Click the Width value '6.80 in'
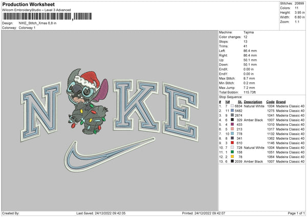The image size is (307, 217). click(299, 17)
